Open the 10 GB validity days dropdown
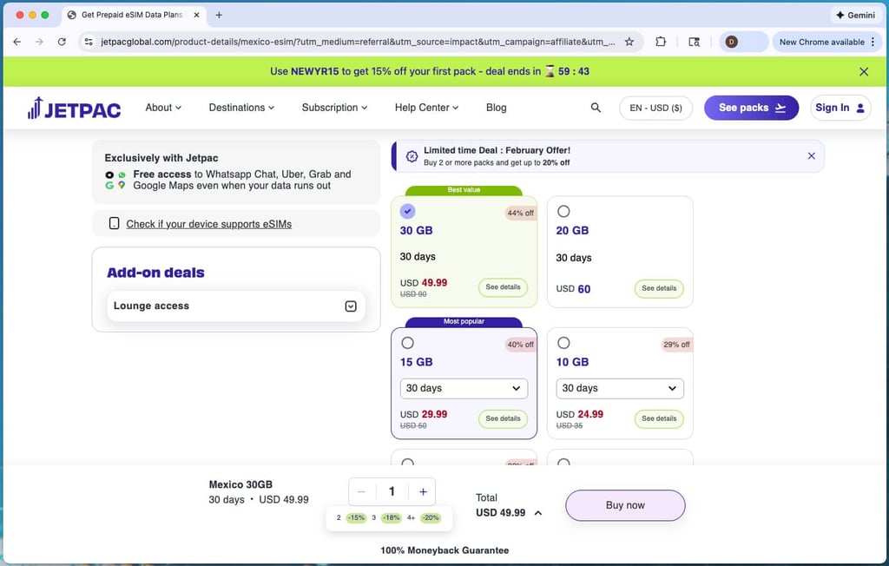This screenshot has height=566, width=889. click(620, 389)
